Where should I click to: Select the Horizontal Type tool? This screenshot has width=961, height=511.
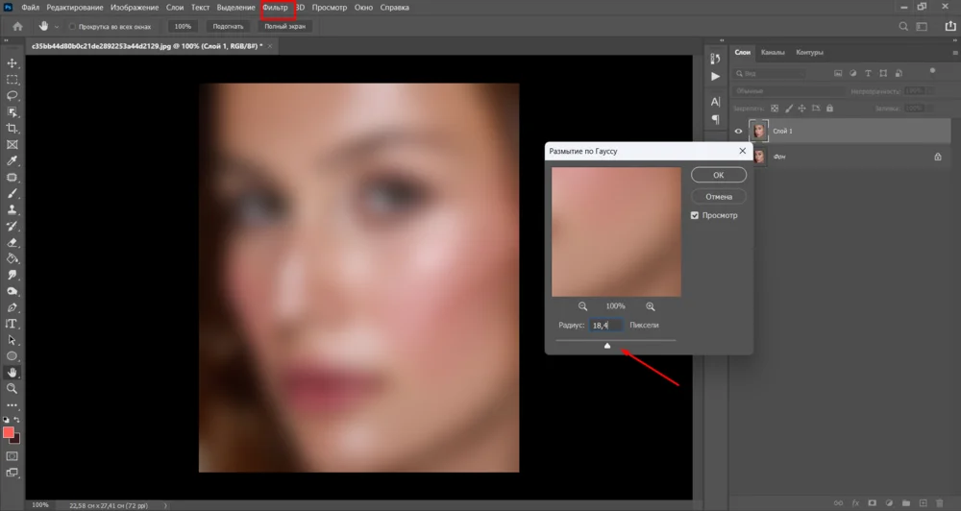12,324
